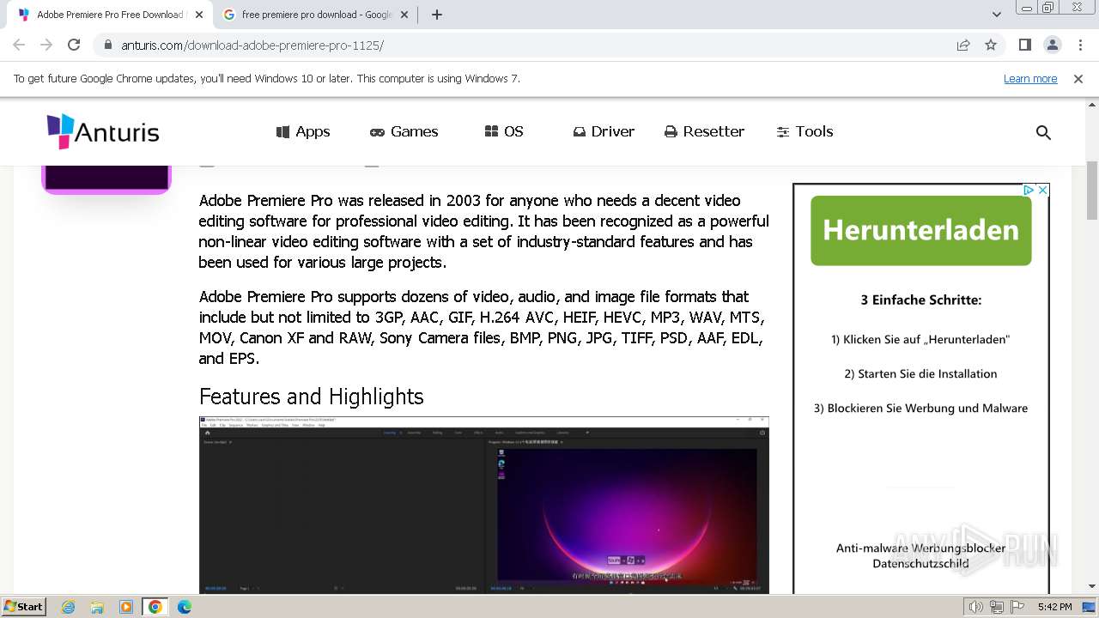Click the Premiere Pro screenshot image
1099x618 pixels.
click(x=483, y=506)
